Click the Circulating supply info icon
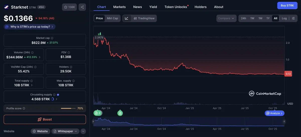 point(54,95)
